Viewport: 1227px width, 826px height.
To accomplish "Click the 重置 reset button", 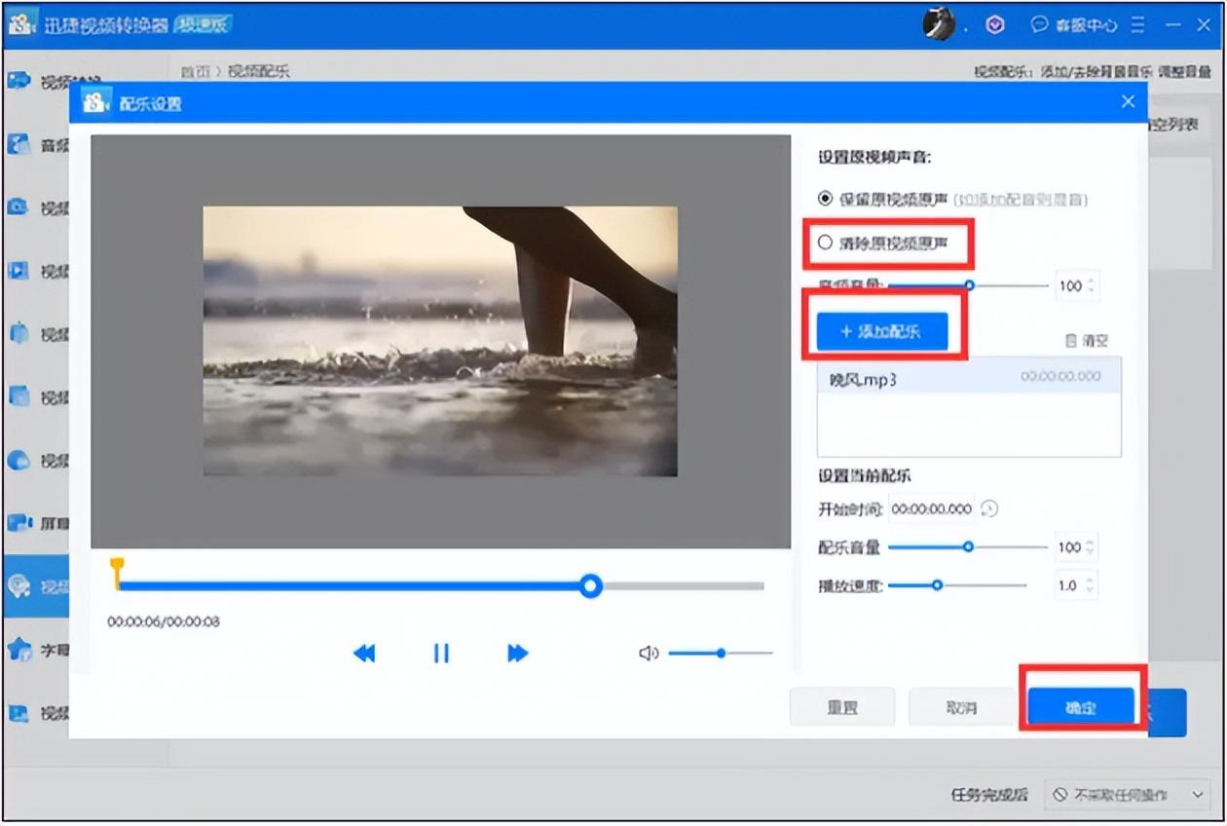I will click(x=841, y=708).
